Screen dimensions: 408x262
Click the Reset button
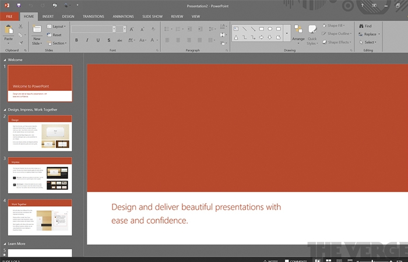point(54,35)
